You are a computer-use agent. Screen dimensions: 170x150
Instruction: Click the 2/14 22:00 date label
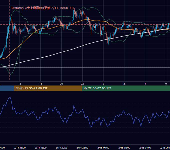pos(82,147)
